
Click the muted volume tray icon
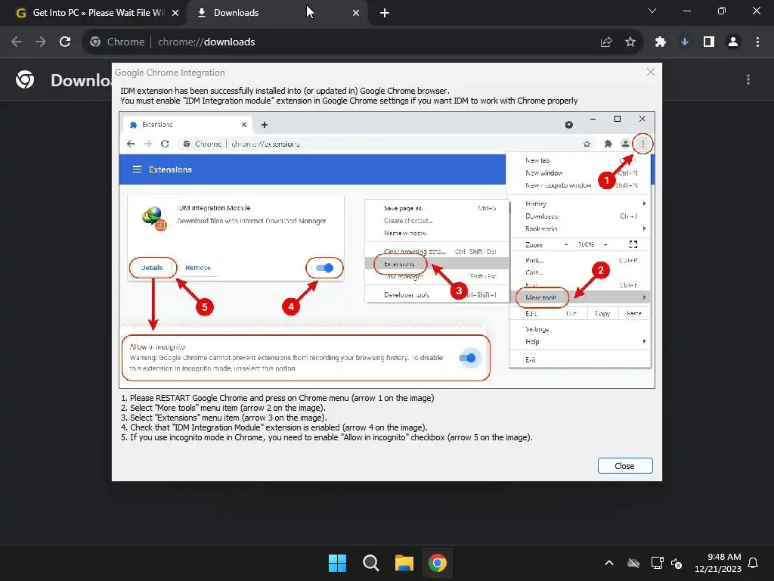pyautogui.click(x=676, y=563)
